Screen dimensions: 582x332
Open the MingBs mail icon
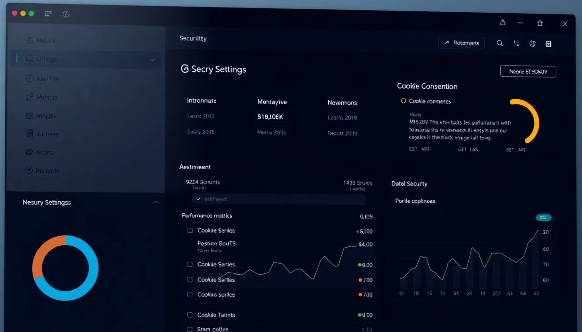click(30, 115)
